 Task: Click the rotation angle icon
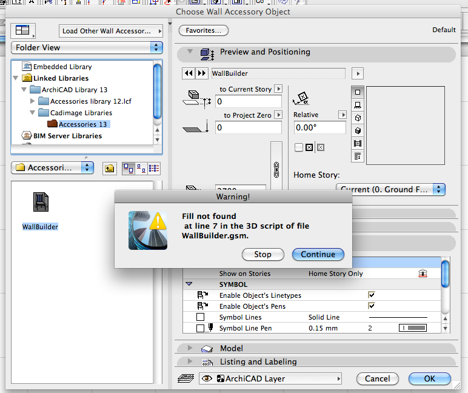click(x=301, y=98)
